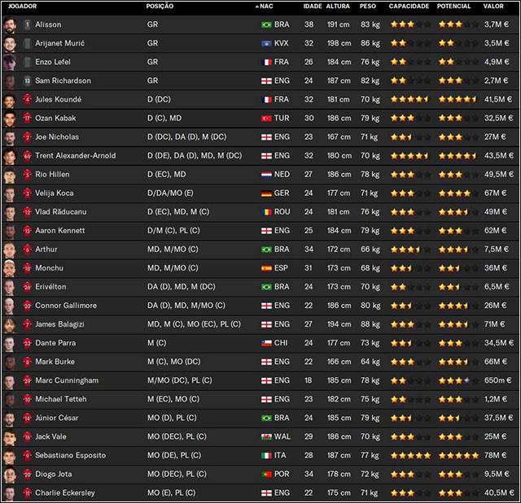Image resolution: width=521 pixels, height=503 pixels.
Task: Select player Marc Cunningham
Action: point(67,380)
